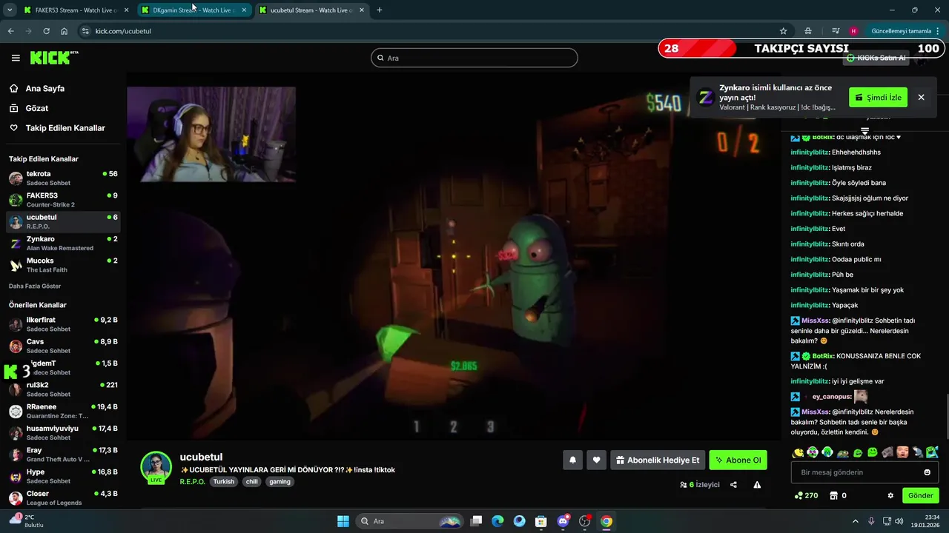Open Microsoft Edge from taskbar
The image size is (949, 533).
click(497, 521)
